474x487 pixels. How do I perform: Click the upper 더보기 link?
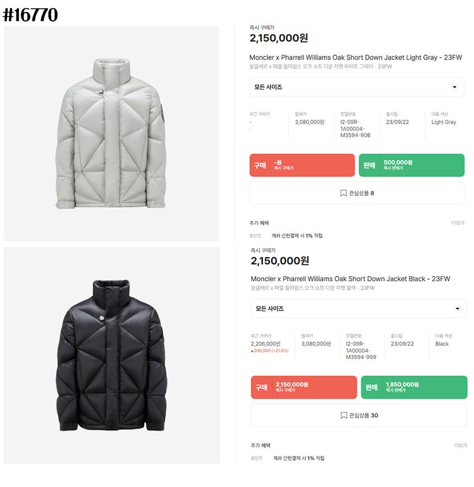[457, 223]
